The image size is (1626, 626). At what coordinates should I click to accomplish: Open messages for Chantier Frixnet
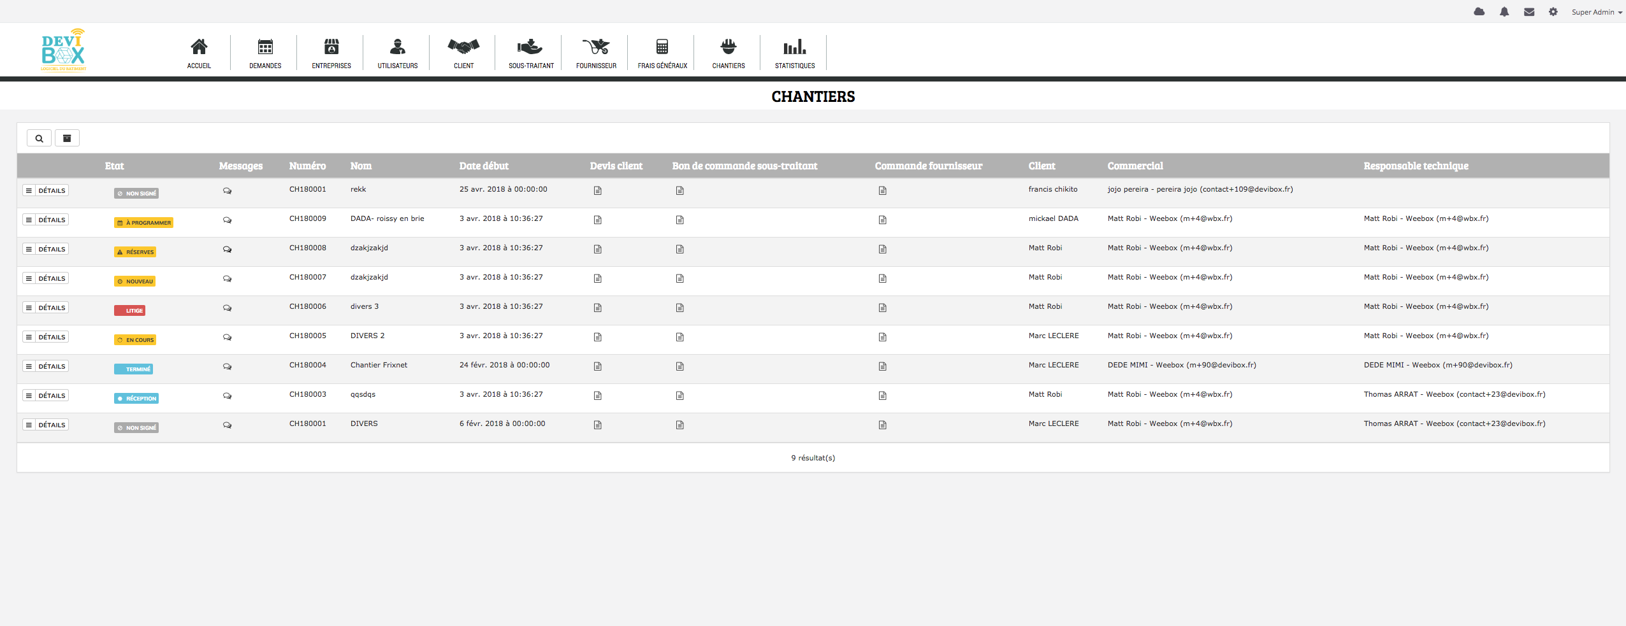click(x=227, y=366)
